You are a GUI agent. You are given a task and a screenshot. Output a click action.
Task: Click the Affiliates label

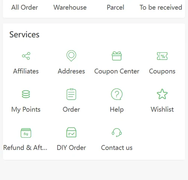26,71
